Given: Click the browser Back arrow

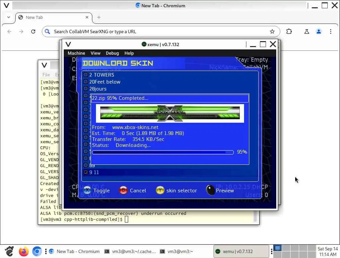Looking at the screenshot, I should click(x=9, y=32).
